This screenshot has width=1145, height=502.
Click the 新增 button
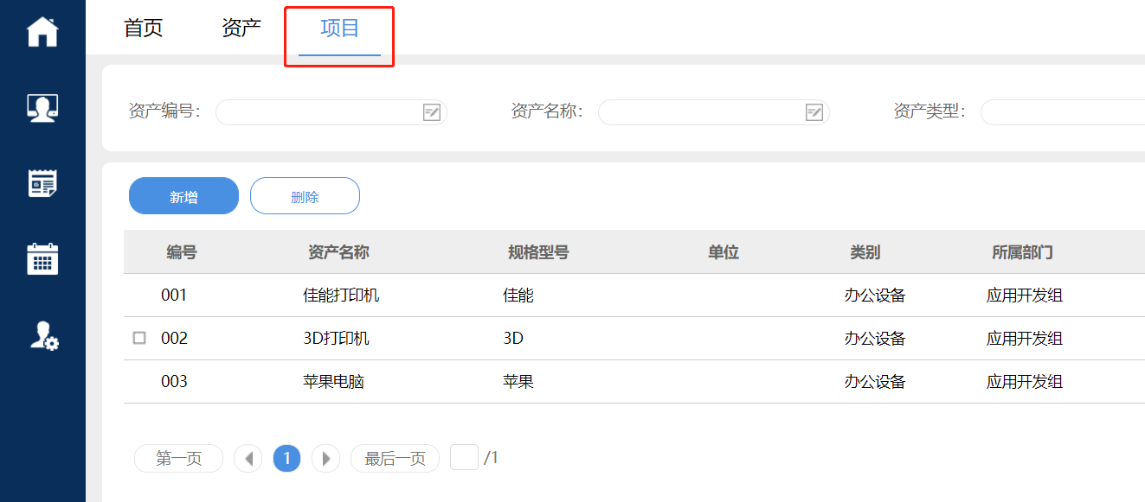pos(183,196)
